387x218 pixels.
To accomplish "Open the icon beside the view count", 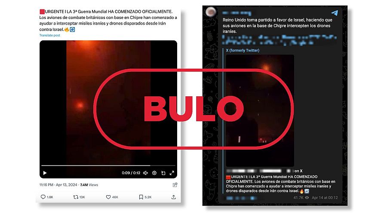I will click(x=175, y=185).
